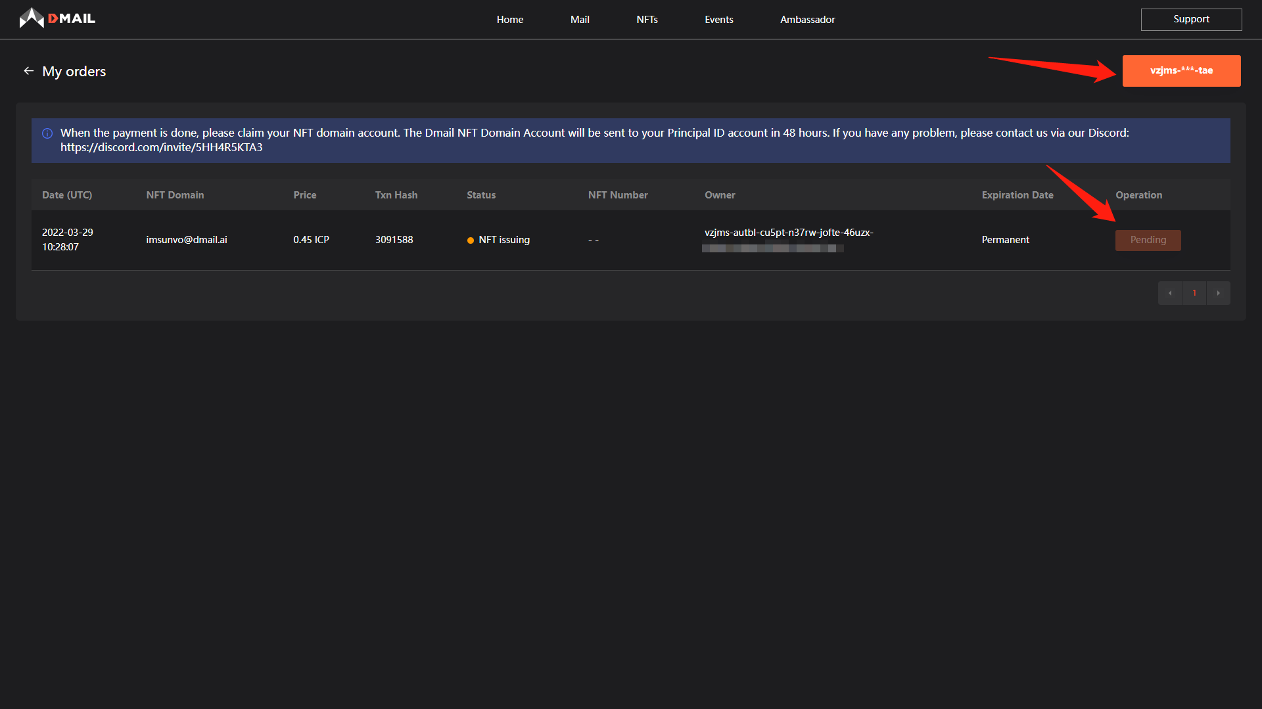1262x709 pixels.
Task: Click the Txn Hash column header
Action: point(396,195)
